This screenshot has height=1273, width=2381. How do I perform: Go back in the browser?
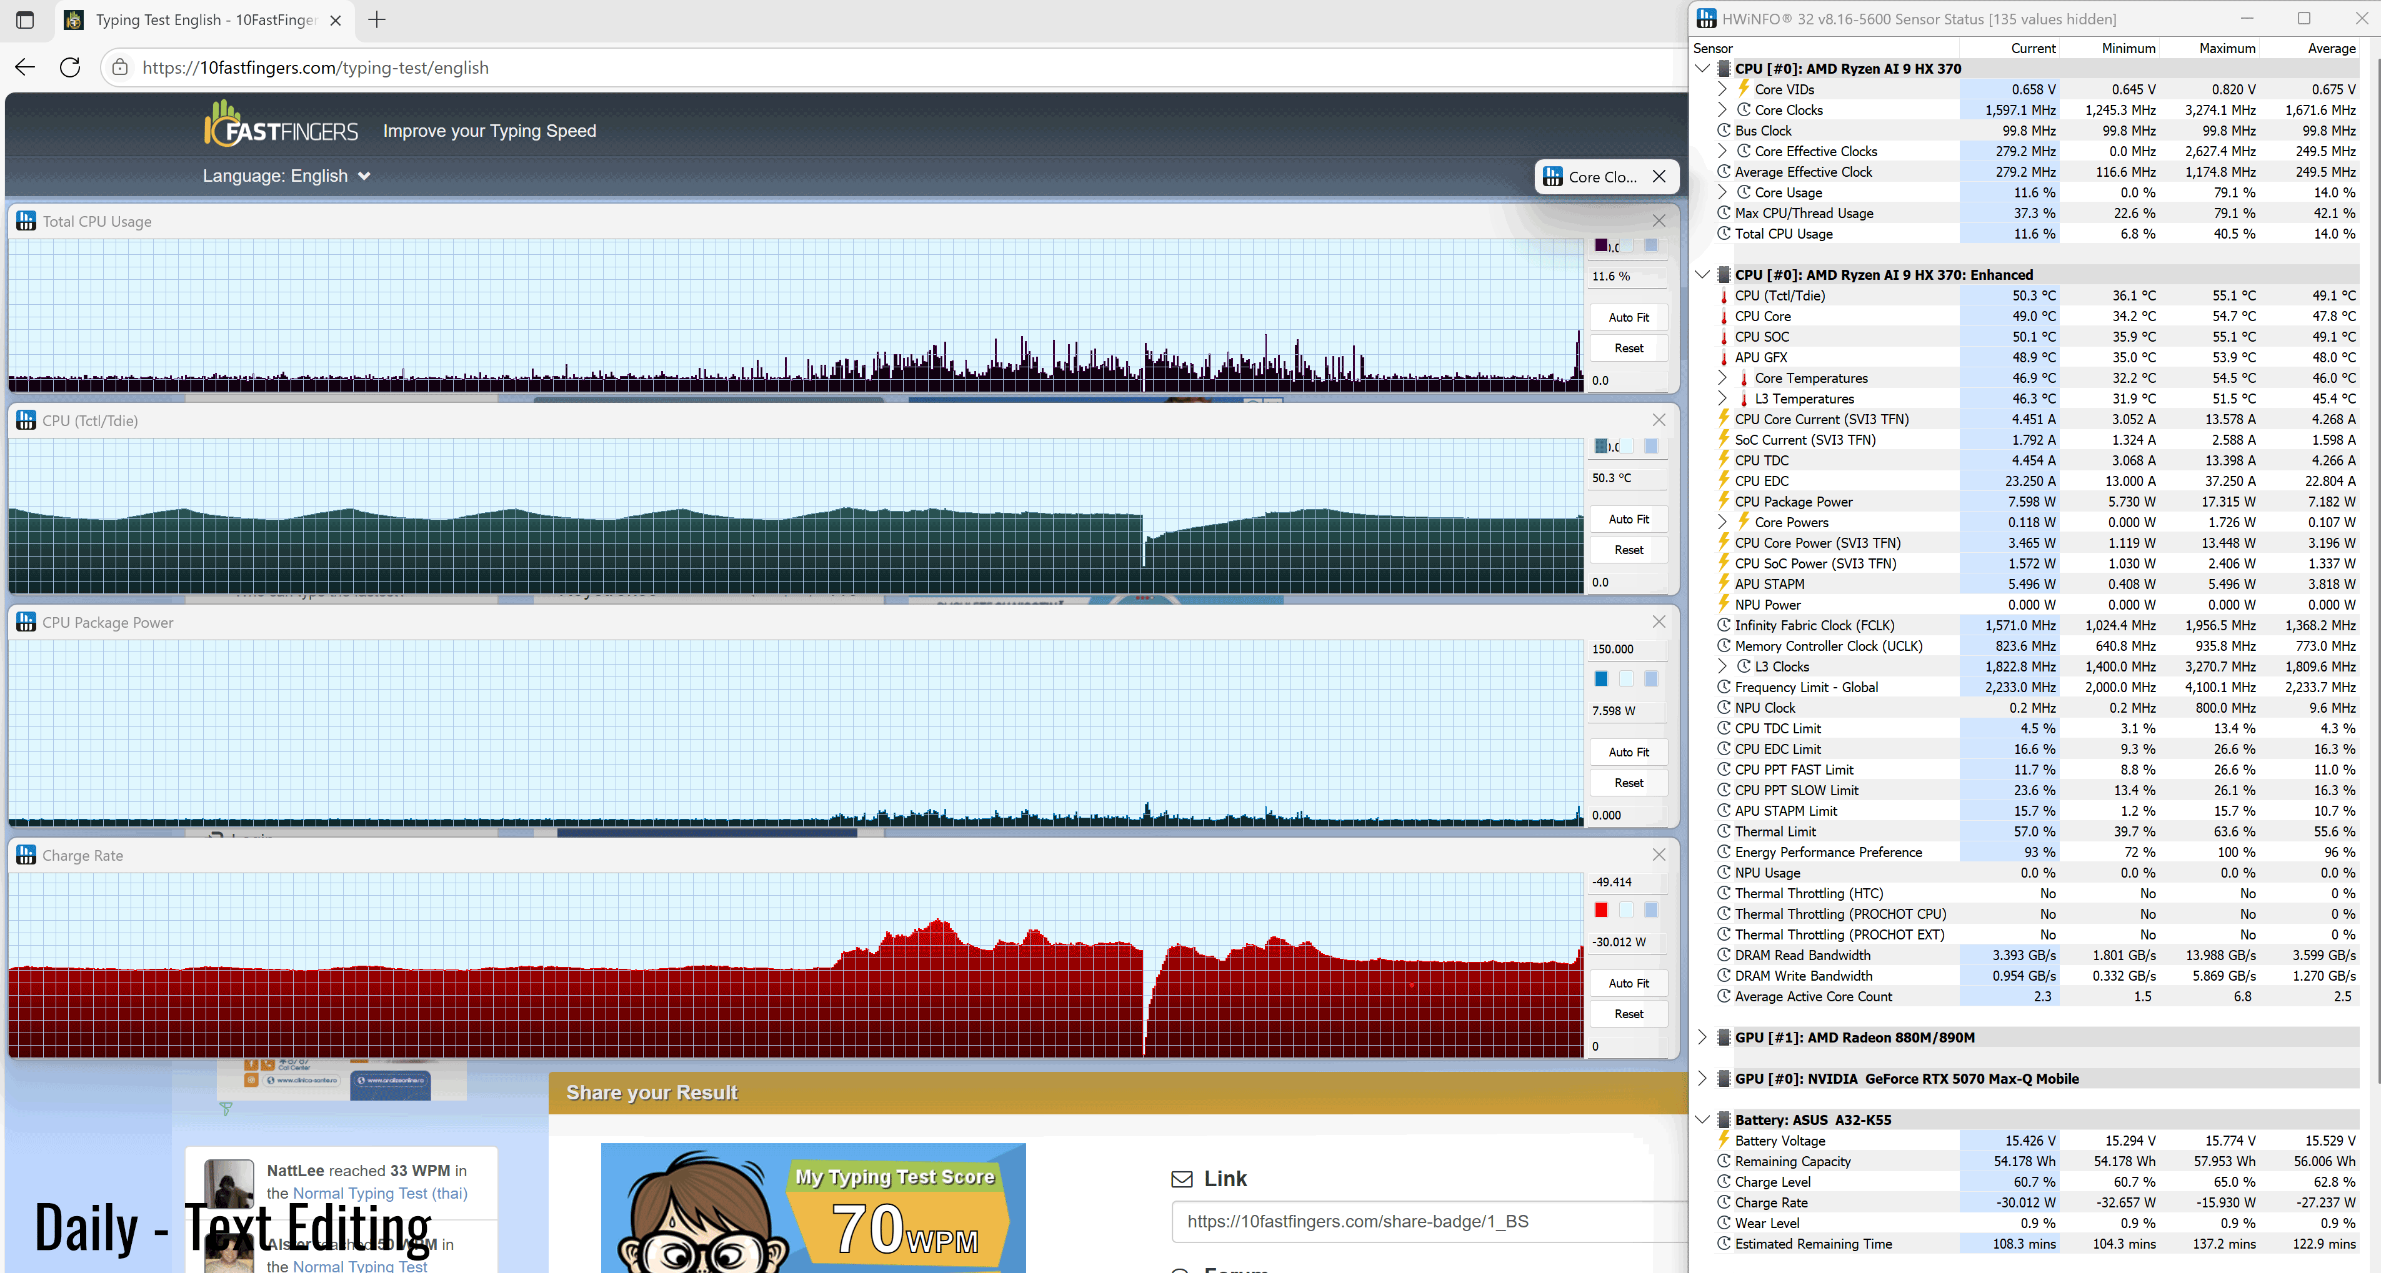point(25,67)
